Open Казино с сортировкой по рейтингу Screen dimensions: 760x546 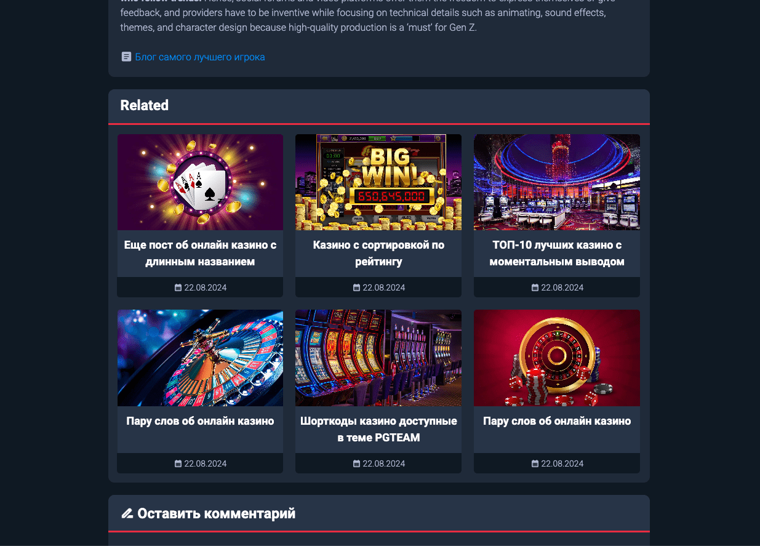tap(378, 253)
